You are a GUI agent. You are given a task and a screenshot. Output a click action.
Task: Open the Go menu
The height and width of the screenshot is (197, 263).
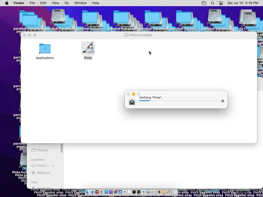pyautogui.click(x=67, y=3)
